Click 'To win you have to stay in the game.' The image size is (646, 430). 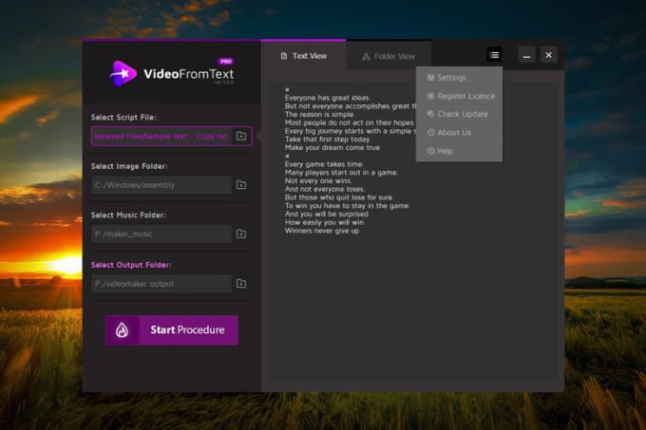pyautogui.click(x=348, y=205)
